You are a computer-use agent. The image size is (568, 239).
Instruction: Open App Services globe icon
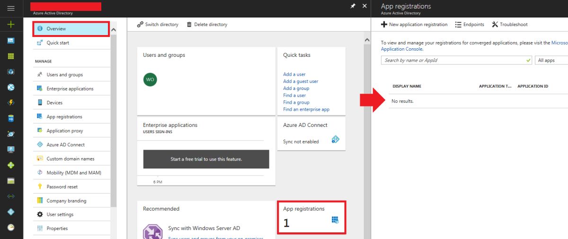coord(11,87)
